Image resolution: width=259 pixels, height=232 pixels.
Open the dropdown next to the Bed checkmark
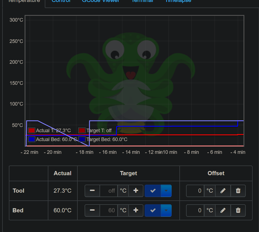[x=166, y=210]
